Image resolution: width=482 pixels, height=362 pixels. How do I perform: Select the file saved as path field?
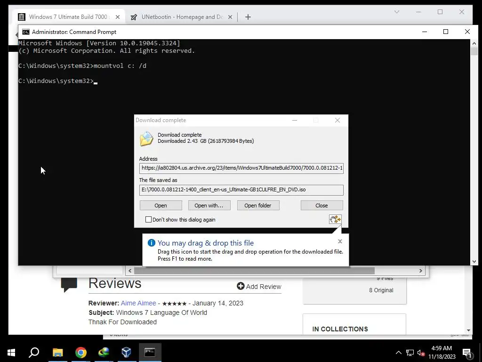[x=241, y=190]
